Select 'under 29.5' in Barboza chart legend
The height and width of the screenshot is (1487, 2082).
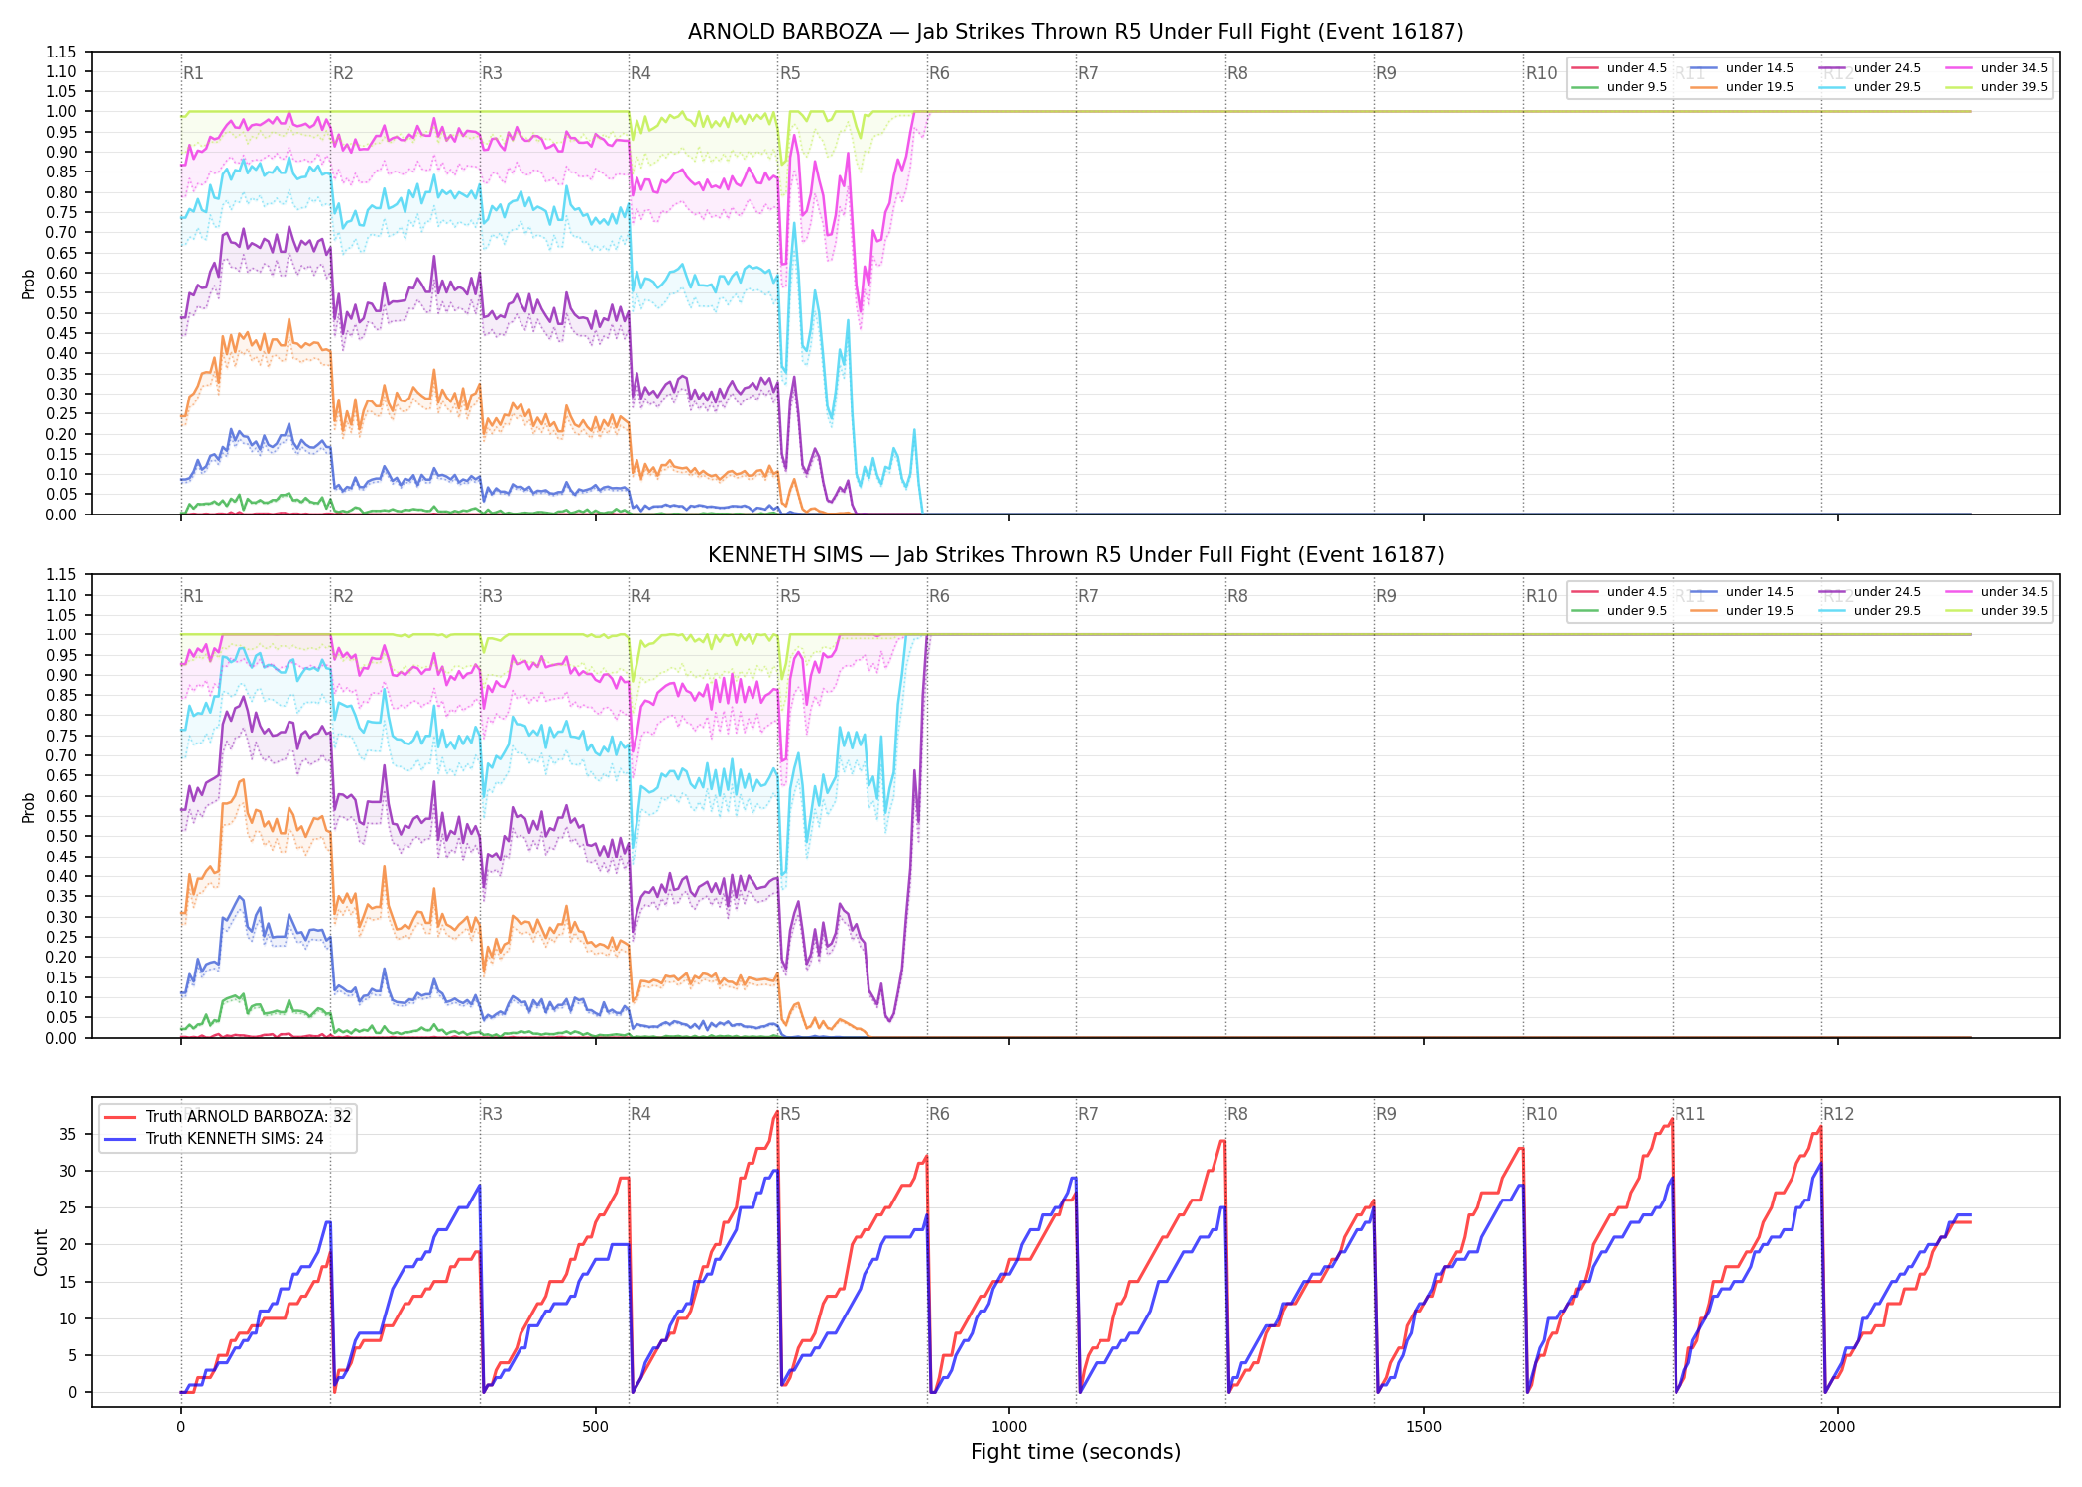[1871, 87]
